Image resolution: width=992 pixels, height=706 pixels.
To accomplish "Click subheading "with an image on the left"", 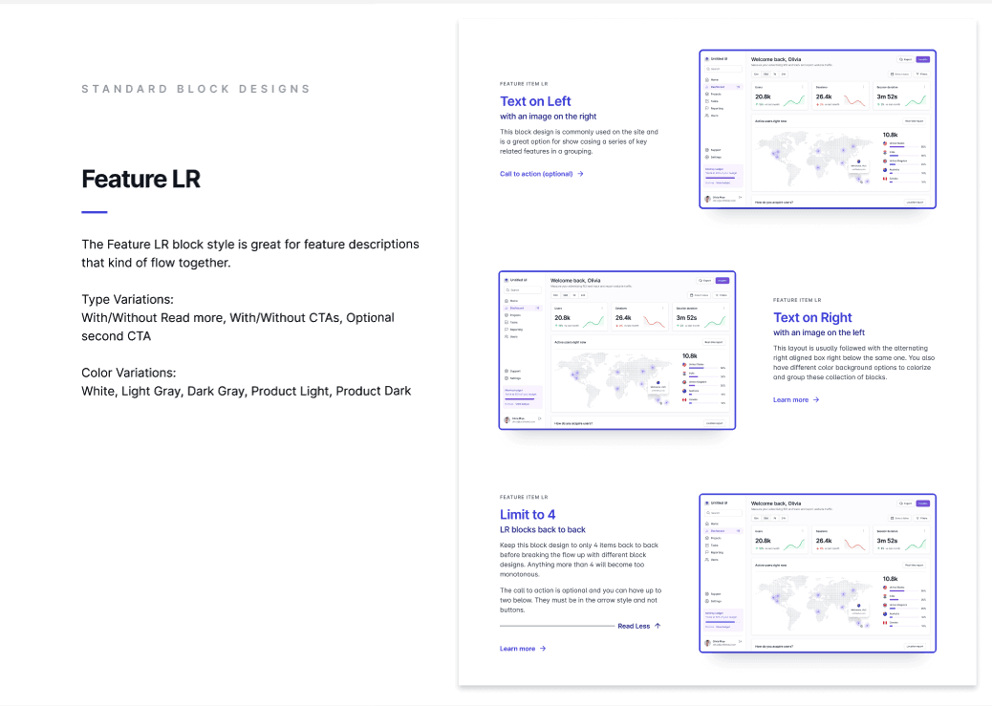I will coord(819,332).
